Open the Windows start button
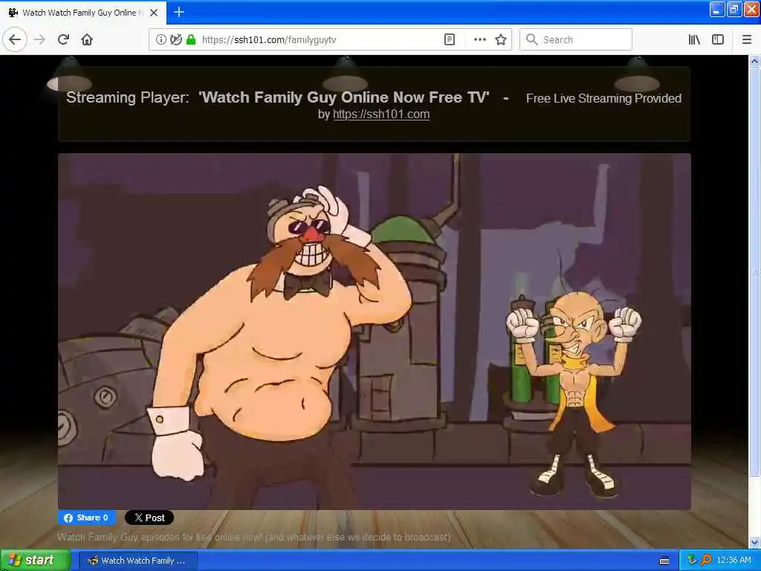 click(36, 560)
